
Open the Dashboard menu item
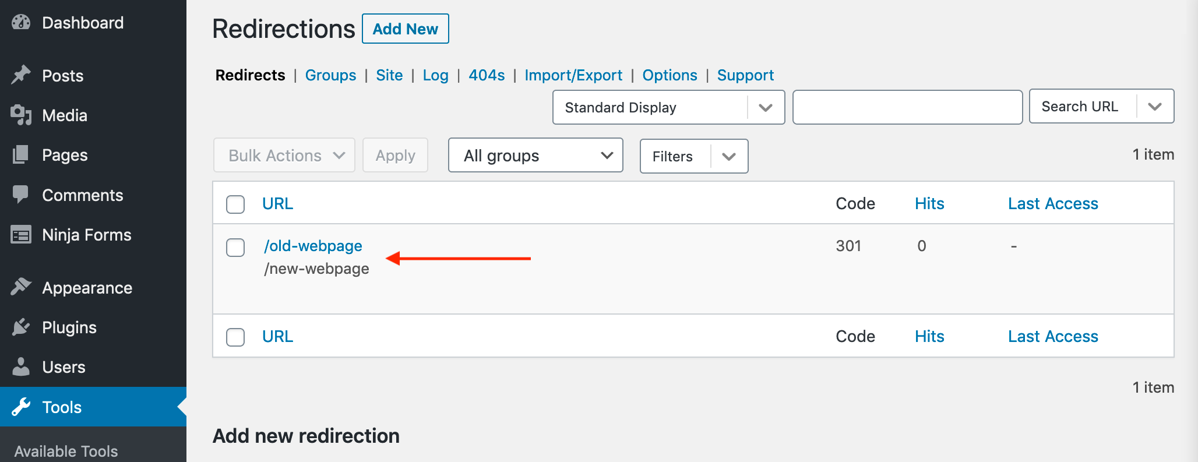tap(83, 23)
